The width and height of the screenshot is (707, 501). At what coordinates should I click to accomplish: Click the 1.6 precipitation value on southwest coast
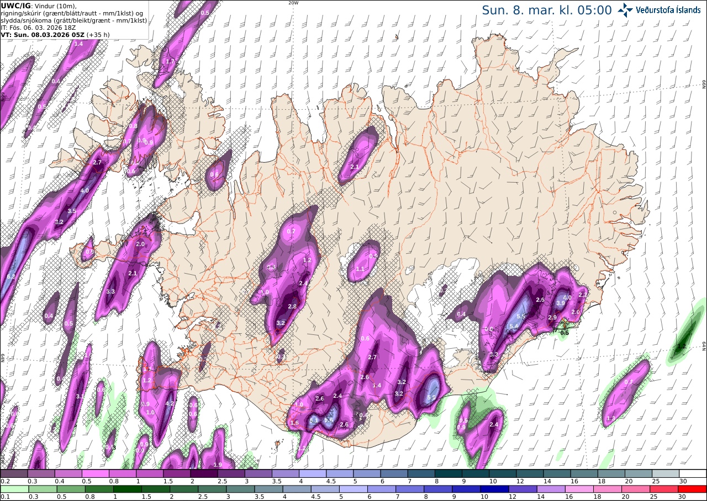click(x=294, y=423)
